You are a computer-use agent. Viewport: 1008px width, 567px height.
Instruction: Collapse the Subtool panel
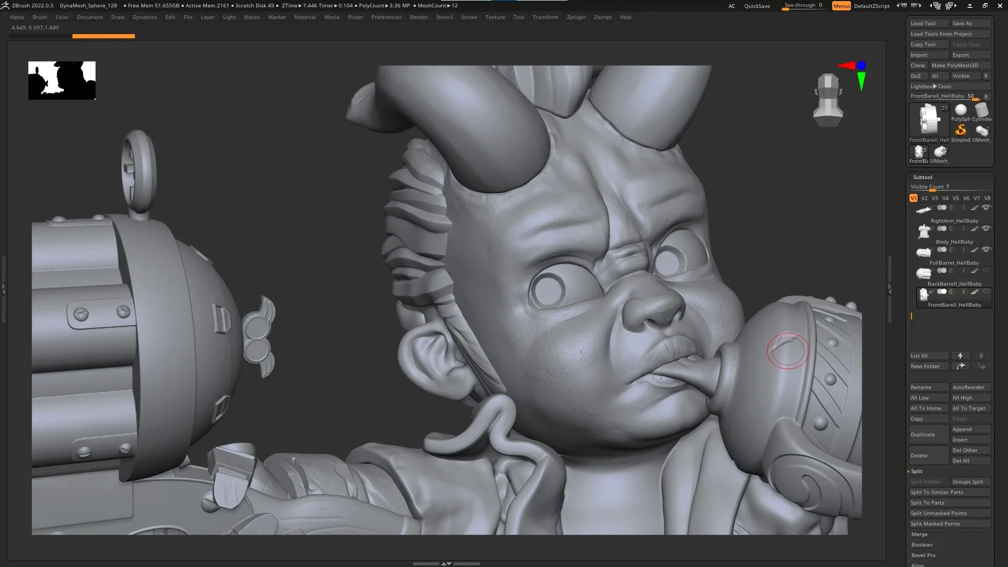click(923, 177)
